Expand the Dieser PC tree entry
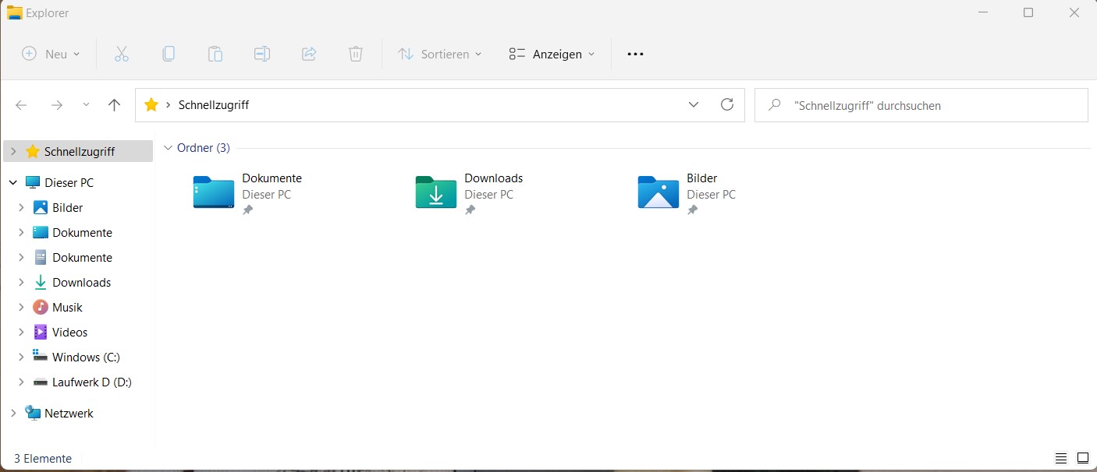This screenshot has width=1097, height=472. (x=12, y=182)
